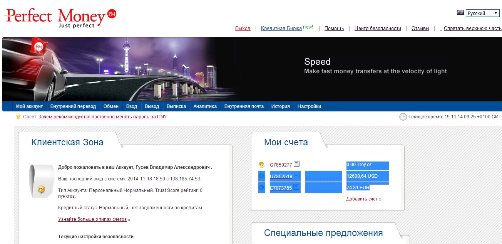
Task: Click the 12608,64 USD balance
Action: pyautogui.click(x=362, y=176)
